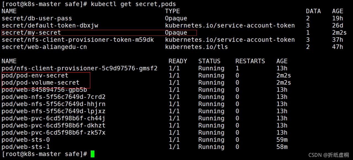The height and width of the screenshot is (160, 353).
Task: Click the pod/web-pvc-6cd5f98b6f-ch44j entry
Action: [54, 118]
